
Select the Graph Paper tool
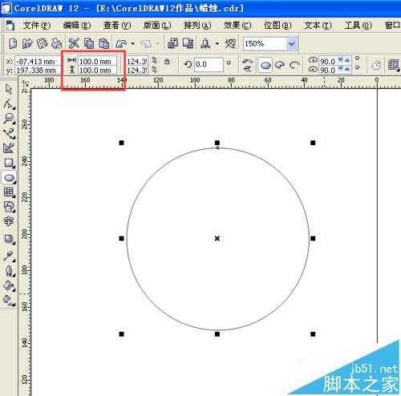pos(9,192)
